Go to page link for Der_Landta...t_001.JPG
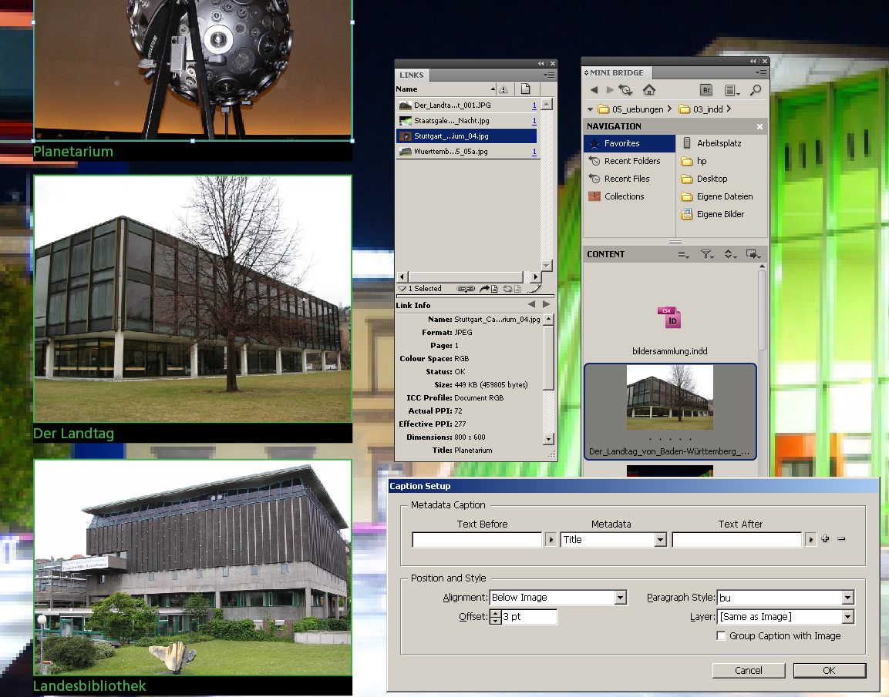This screenshot has width=889, height=697. coord(534,106)
